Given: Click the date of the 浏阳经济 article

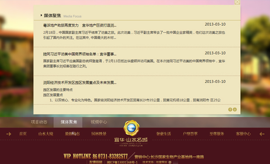Looking at the screenshot, I should pos(215,82).
